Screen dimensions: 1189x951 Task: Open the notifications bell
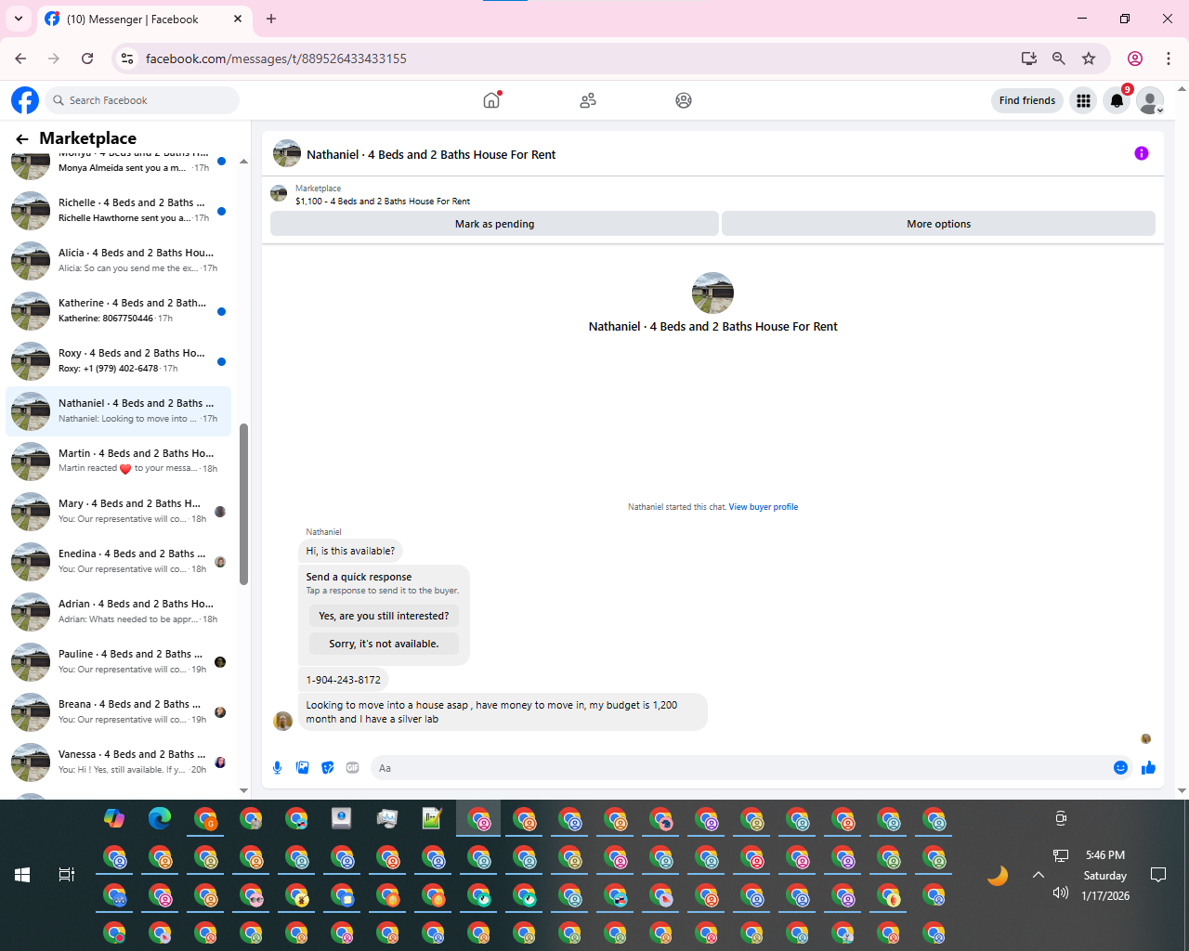point(1117,100)
